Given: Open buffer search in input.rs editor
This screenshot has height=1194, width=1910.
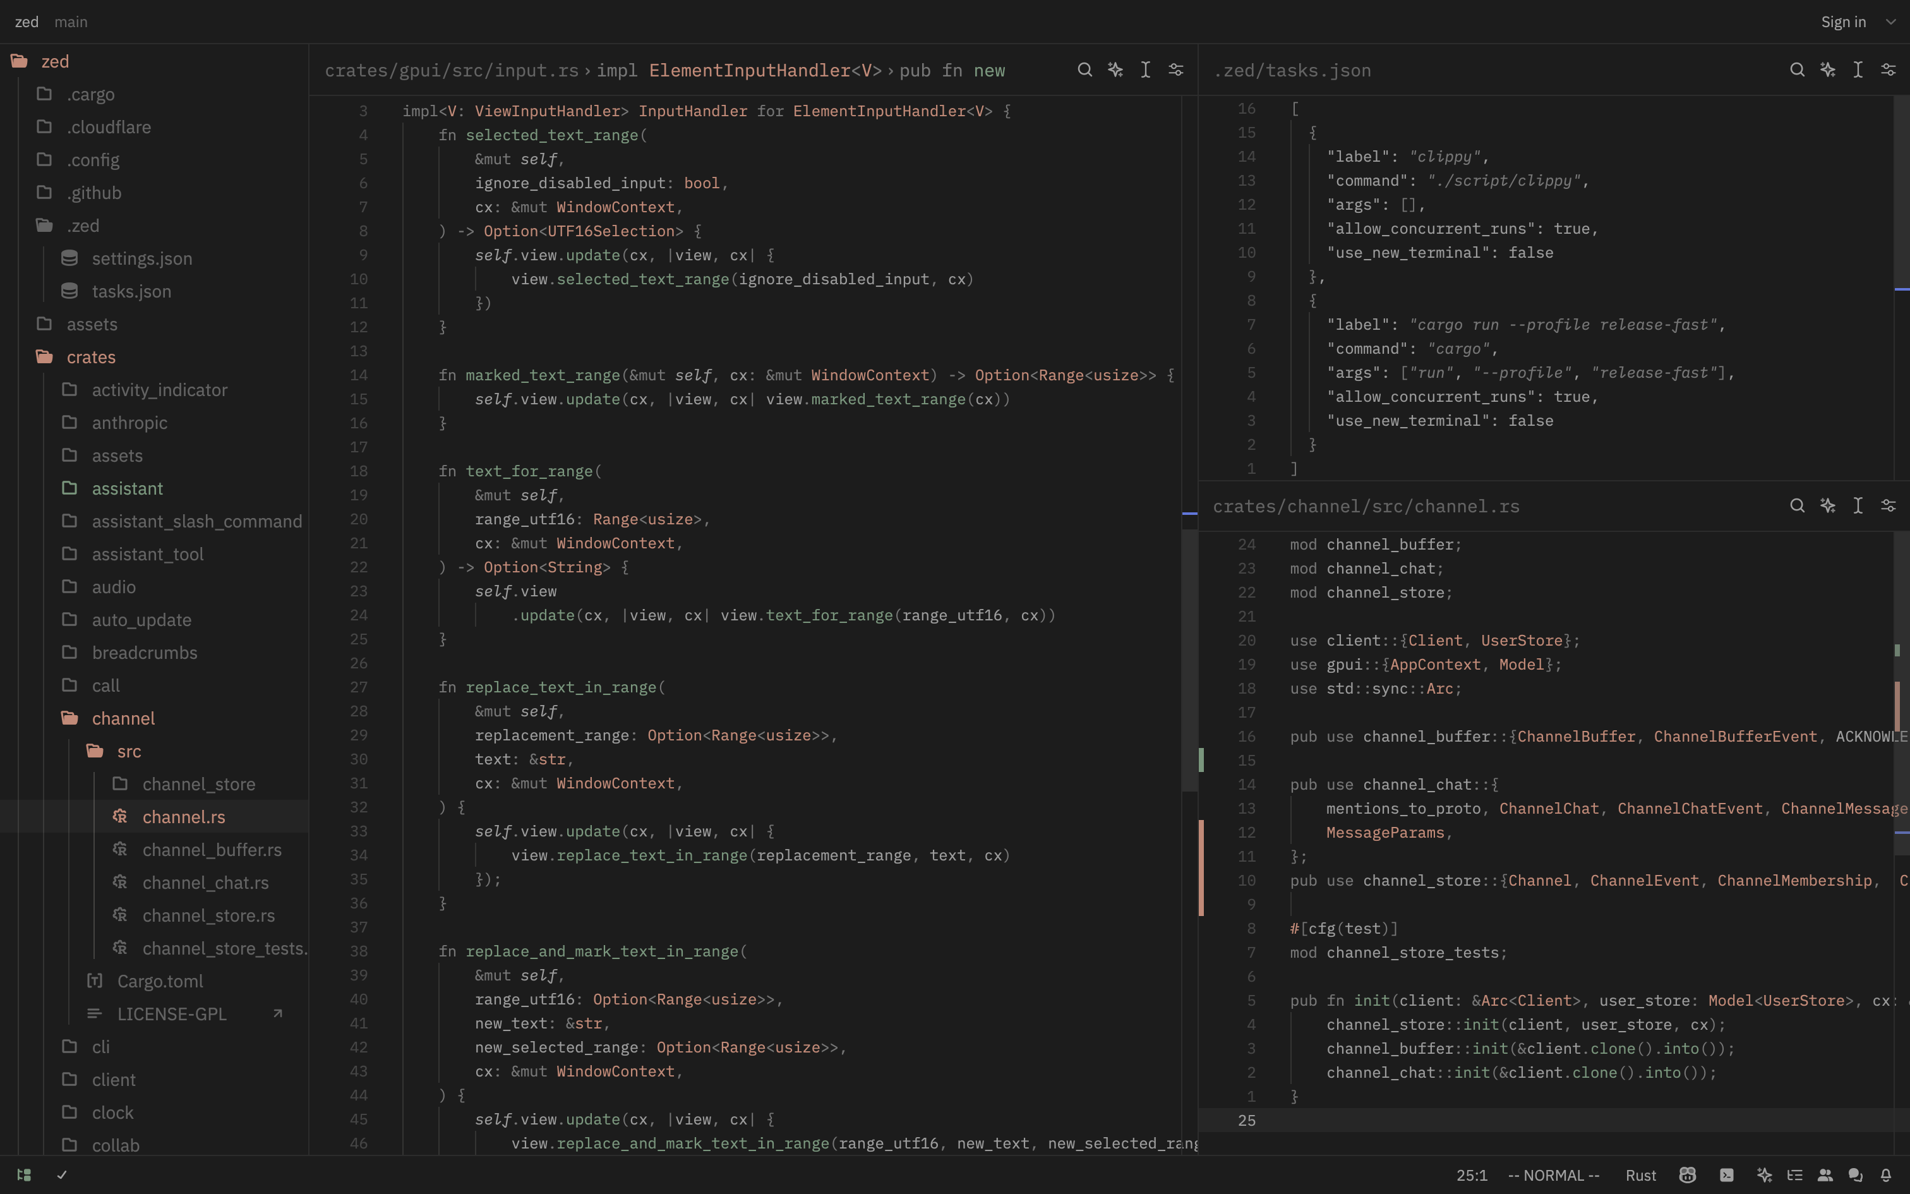Looking at the screenshot, I should (1084, 70).
